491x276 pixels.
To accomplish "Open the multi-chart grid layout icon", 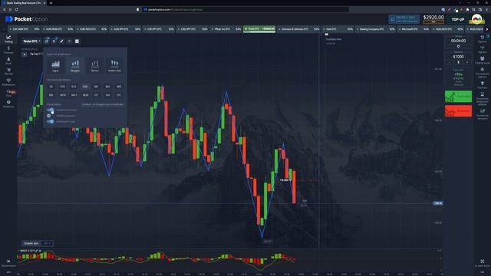I will point(77,41).
